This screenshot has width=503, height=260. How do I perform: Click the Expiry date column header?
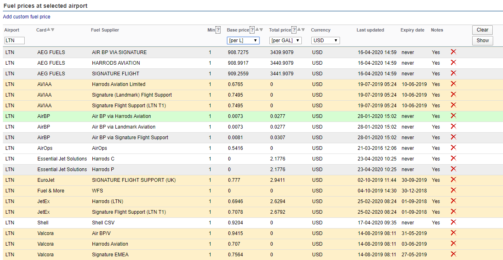pyautogui.click(x=412, y=30)
